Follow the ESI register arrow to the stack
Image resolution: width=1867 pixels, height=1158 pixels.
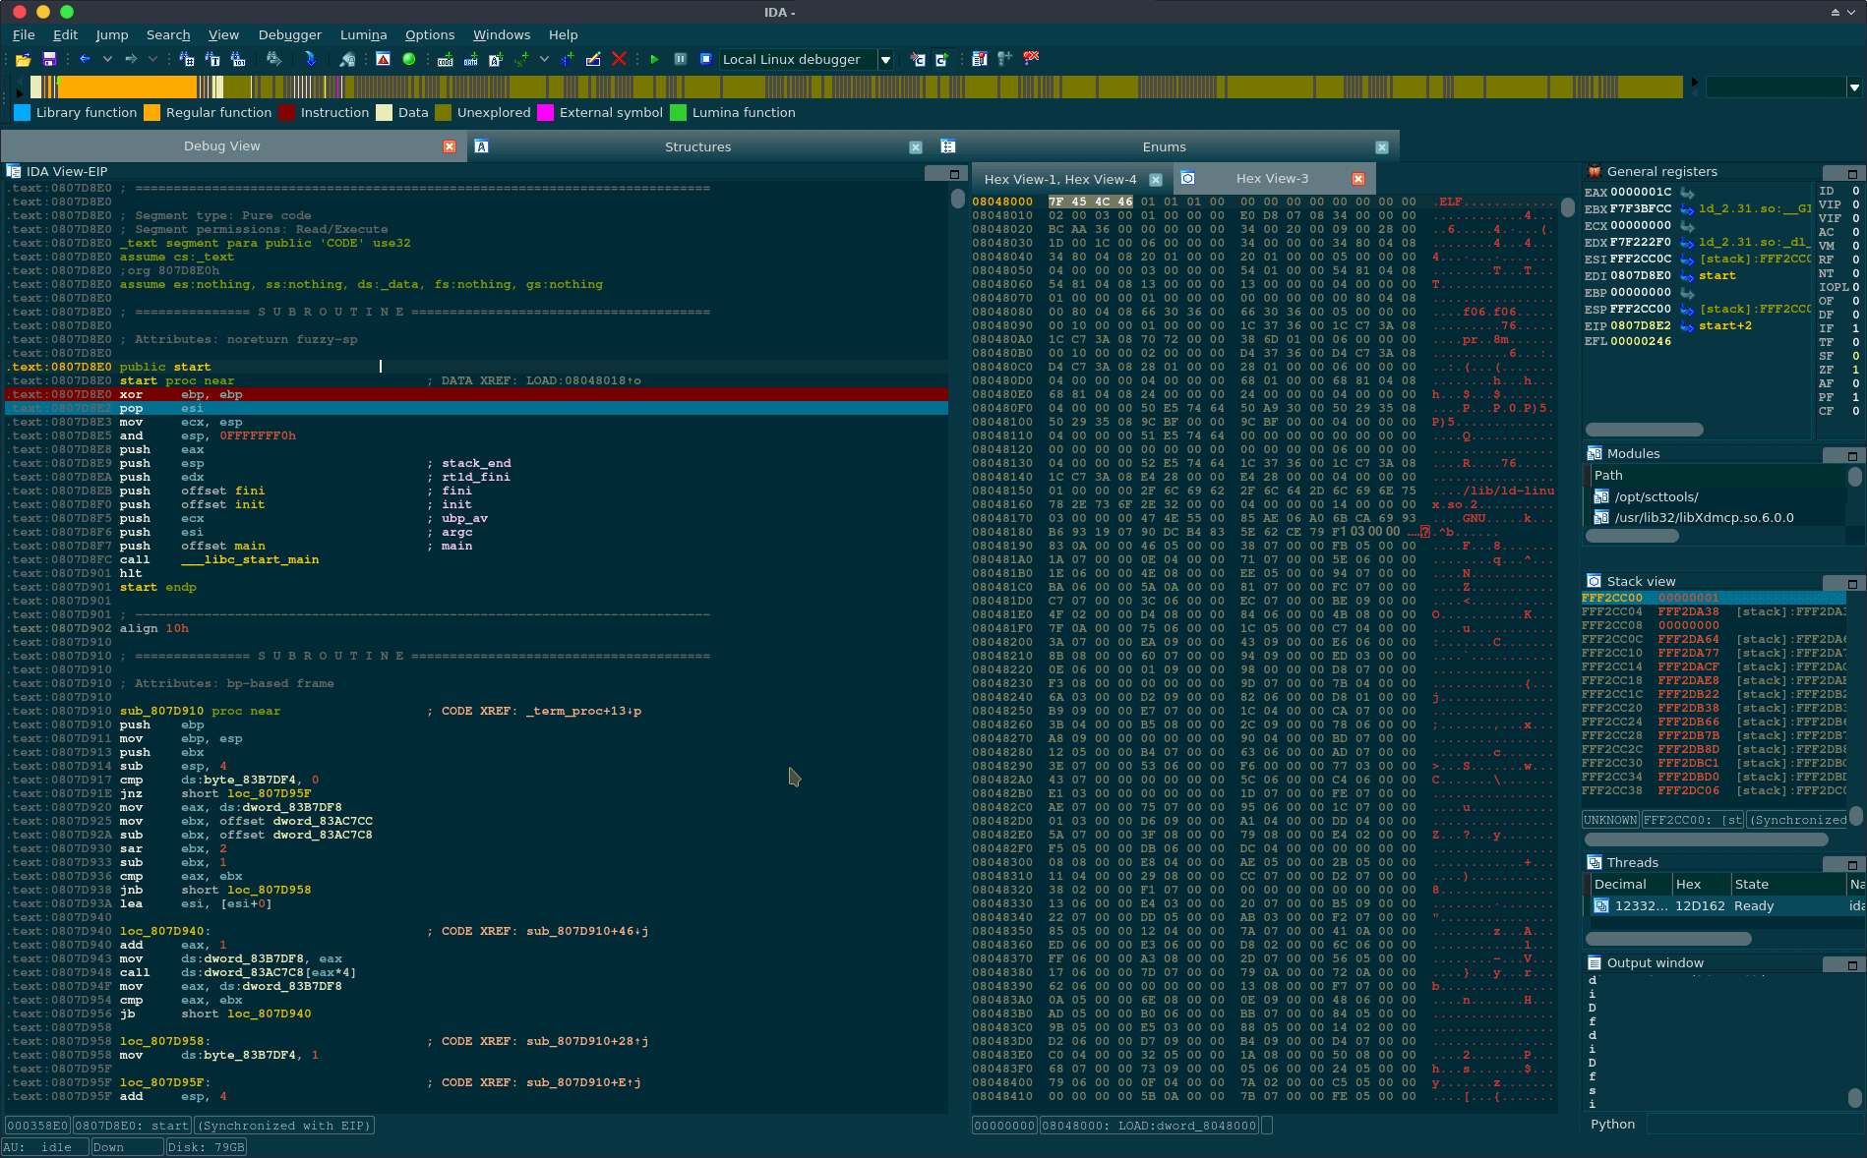click(1687, 259)
